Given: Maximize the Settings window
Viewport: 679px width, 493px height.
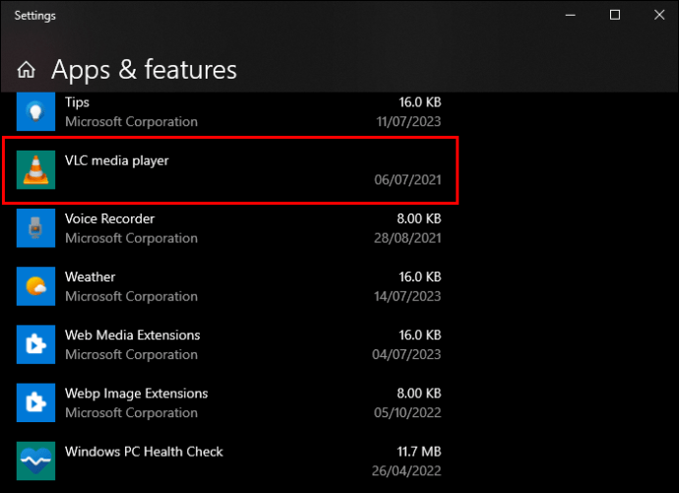Looking at the screenshot, I should 615,15.
